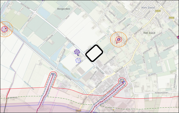
Task: Click the TRESIALAAN street label
Action: tap(93, 75)
